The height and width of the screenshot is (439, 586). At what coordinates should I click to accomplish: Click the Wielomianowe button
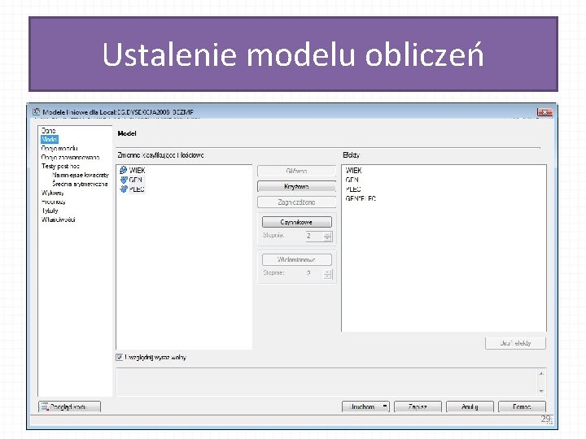pyautogui.click(x=297, y=259)
